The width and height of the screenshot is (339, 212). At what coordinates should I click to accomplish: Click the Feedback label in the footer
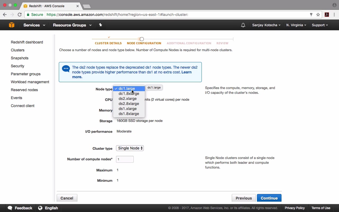click(x=23, y=208)
